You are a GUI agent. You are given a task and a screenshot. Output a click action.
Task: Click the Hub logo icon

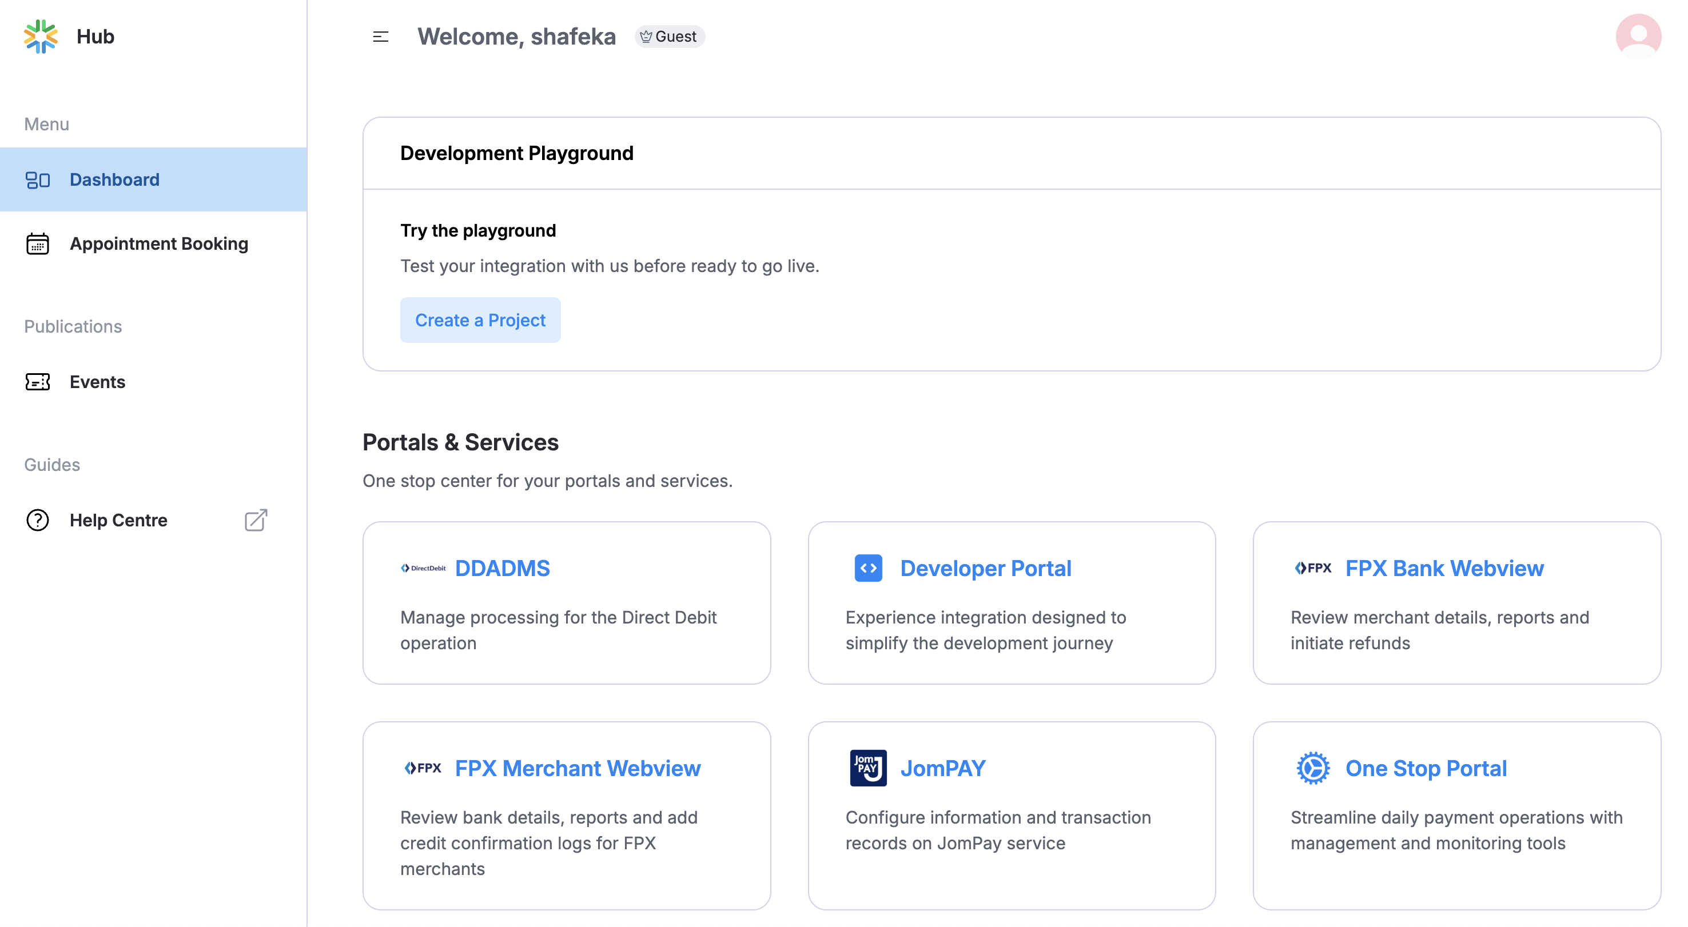[39, 36]
